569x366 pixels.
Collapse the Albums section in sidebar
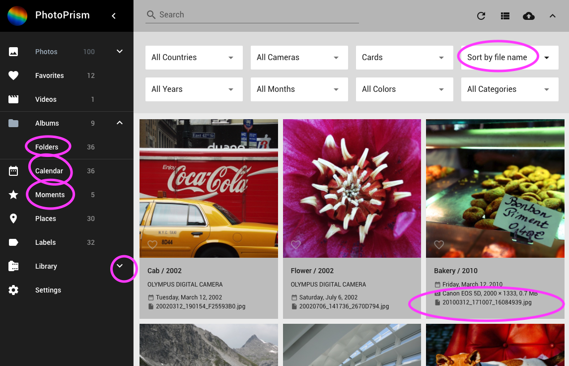point(119,123)
